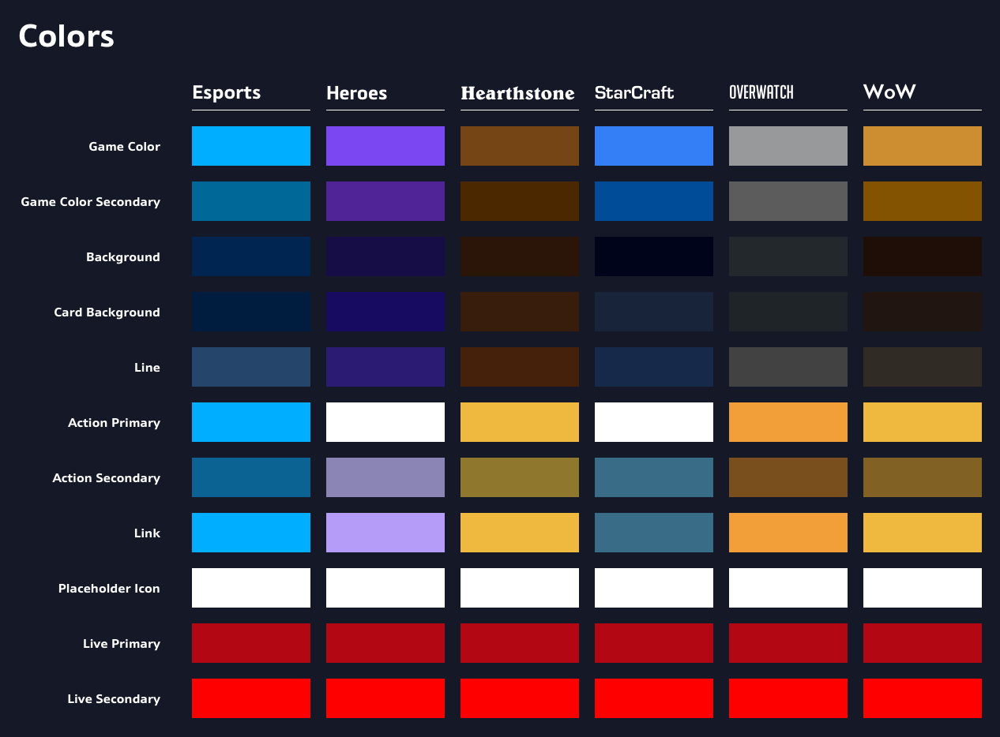The image size is (1000, 737).
Task: Click Heroes Link lavender swatch
Action: [385, 533]
